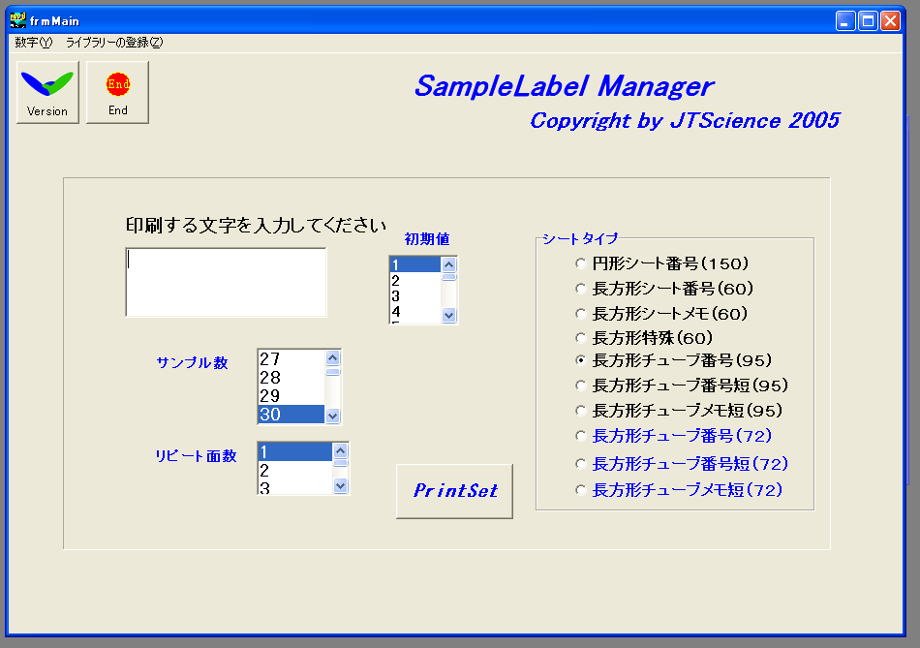This screenshot has height=648, width=920.
Task: Click the print text input field
Action: click(226, 282)
